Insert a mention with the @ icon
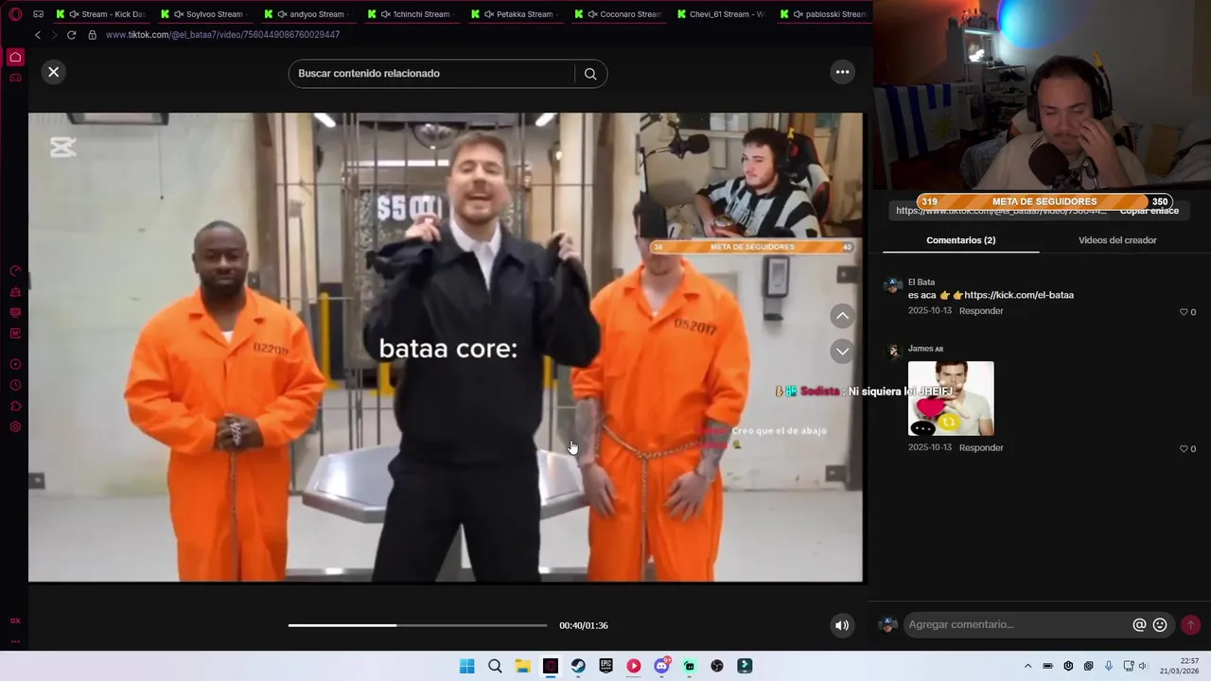 pyautogui.click(x=1139, y=624)
